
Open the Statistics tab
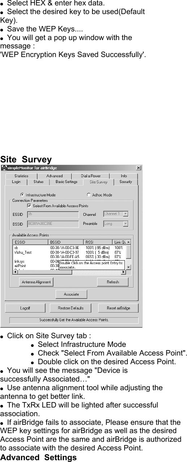click(22, 176)
